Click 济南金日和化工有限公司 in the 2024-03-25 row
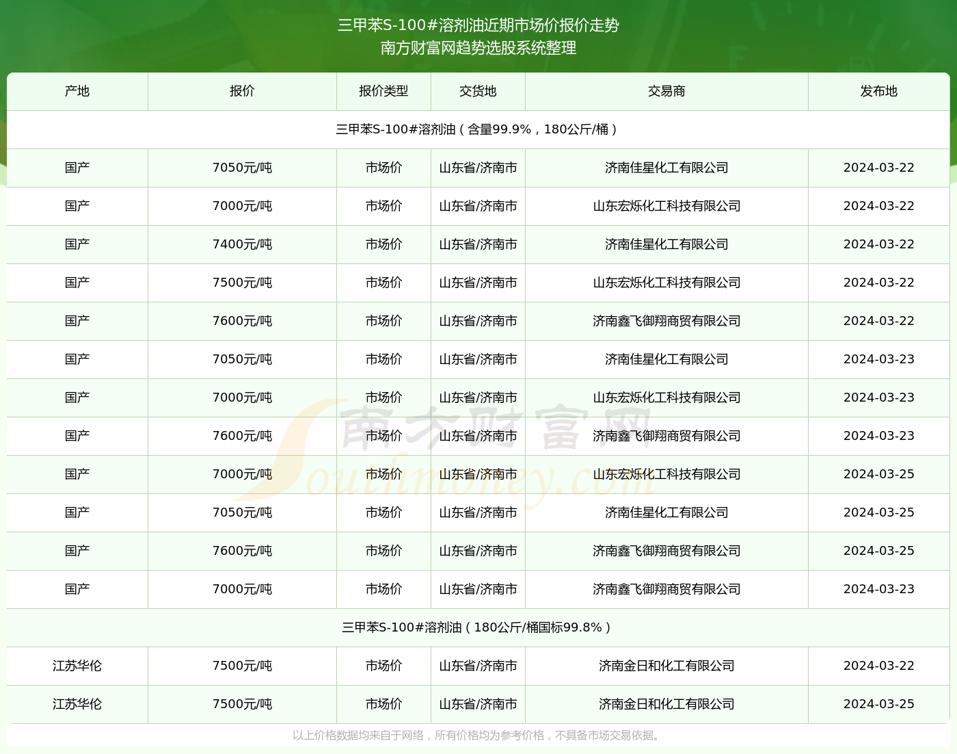The image size is (957, 754). [666, 704]
